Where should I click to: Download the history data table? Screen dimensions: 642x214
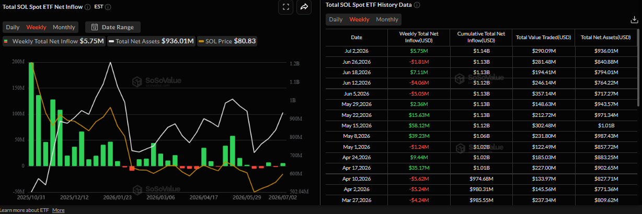[635, 20]
